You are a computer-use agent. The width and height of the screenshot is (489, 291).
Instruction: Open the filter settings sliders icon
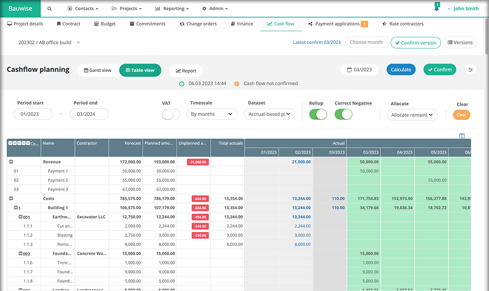(x=471, y=69)
